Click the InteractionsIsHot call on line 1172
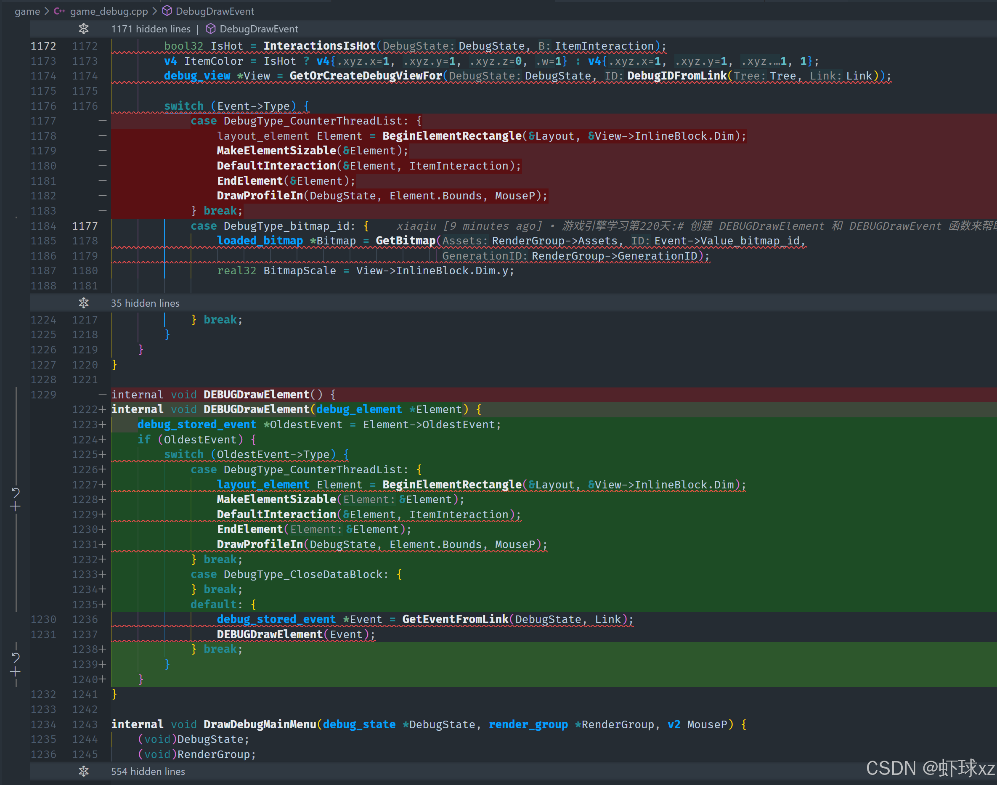Image resolution: width=997 pixels, height=785 pixels. [x=319, y=46]
